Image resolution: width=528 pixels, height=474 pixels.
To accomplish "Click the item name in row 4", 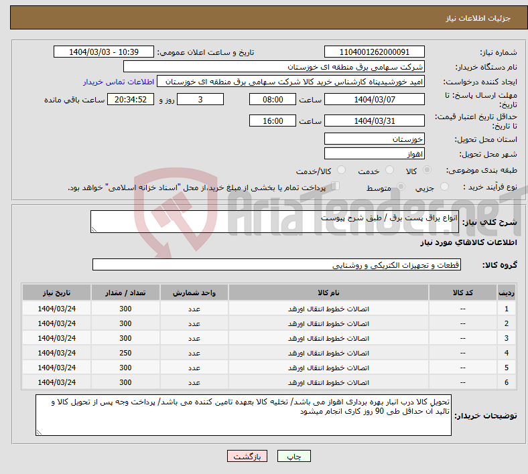I will (328, 353).
